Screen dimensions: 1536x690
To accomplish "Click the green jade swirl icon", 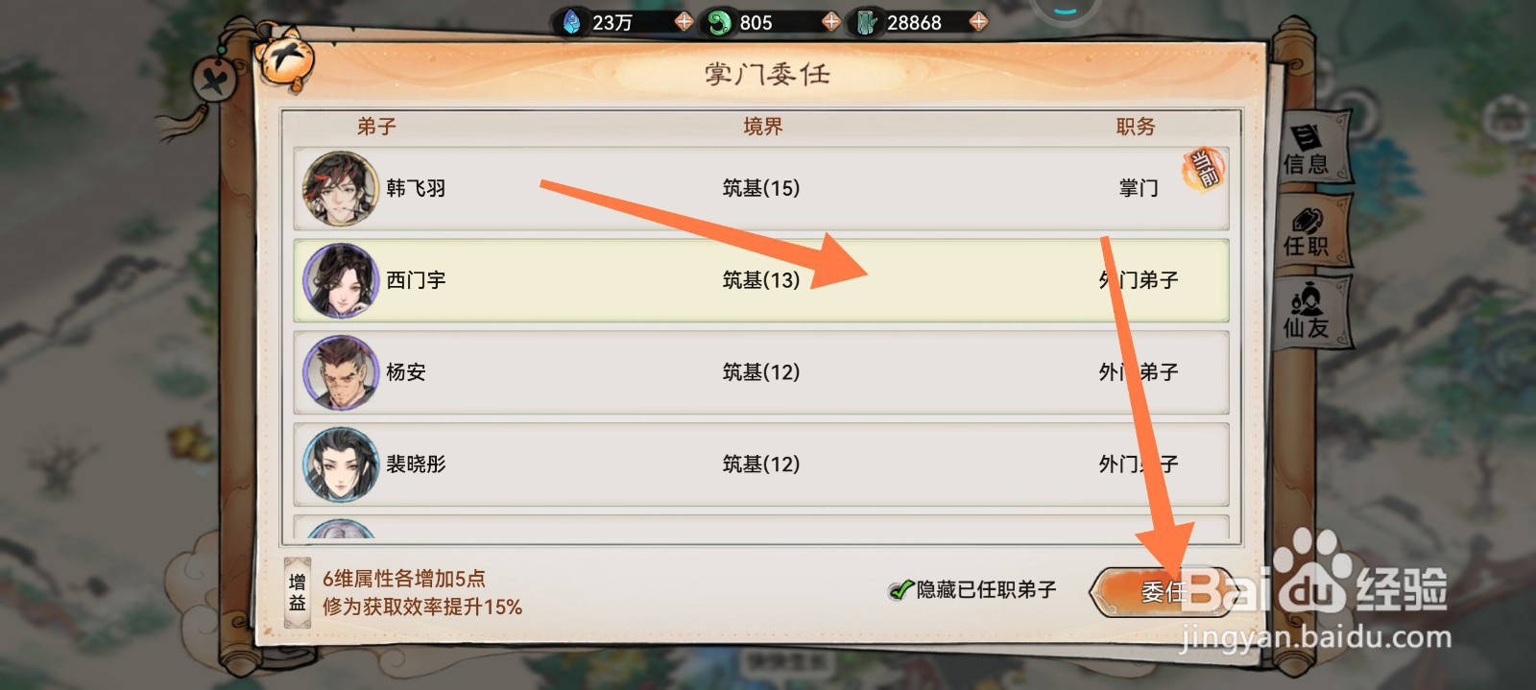I will (x=718, y=22).
